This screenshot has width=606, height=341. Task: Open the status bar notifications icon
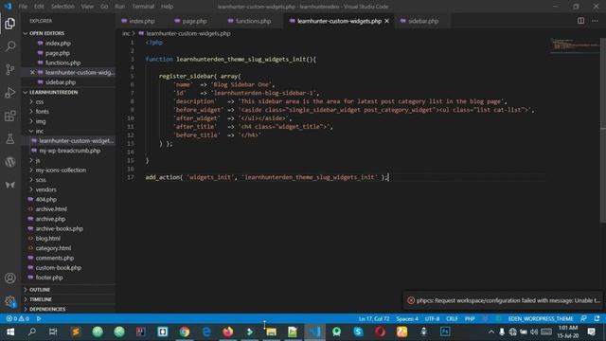(x=597, y=318)
